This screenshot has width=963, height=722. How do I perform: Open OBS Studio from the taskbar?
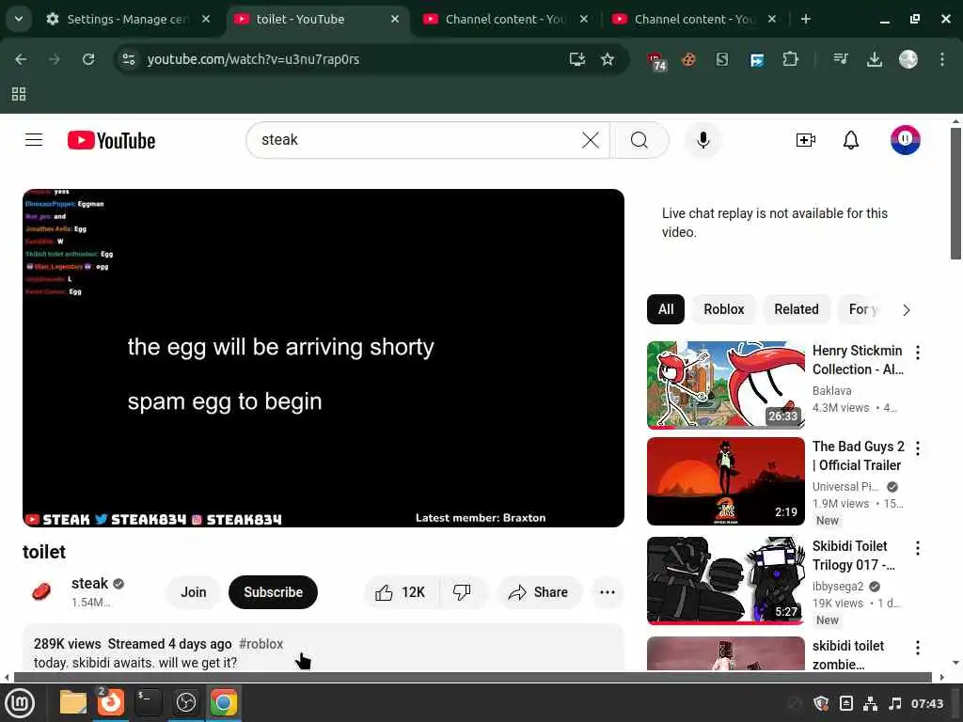pyautogui.click(x=185, y=703)
